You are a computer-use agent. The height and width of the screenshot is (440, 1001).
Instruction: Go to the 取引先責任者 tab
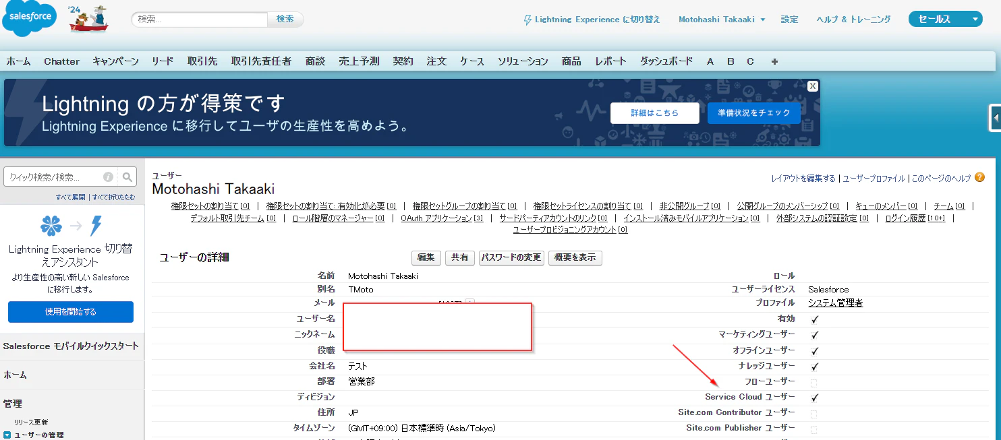click(x=261, y=61)
